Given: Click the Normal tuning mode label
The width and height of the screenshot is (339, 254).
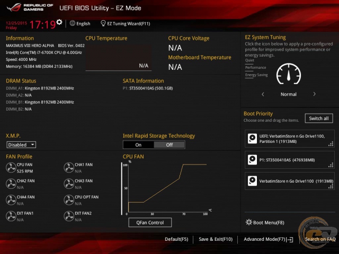Looking at the screenshot, I should (x=289, y=94).
